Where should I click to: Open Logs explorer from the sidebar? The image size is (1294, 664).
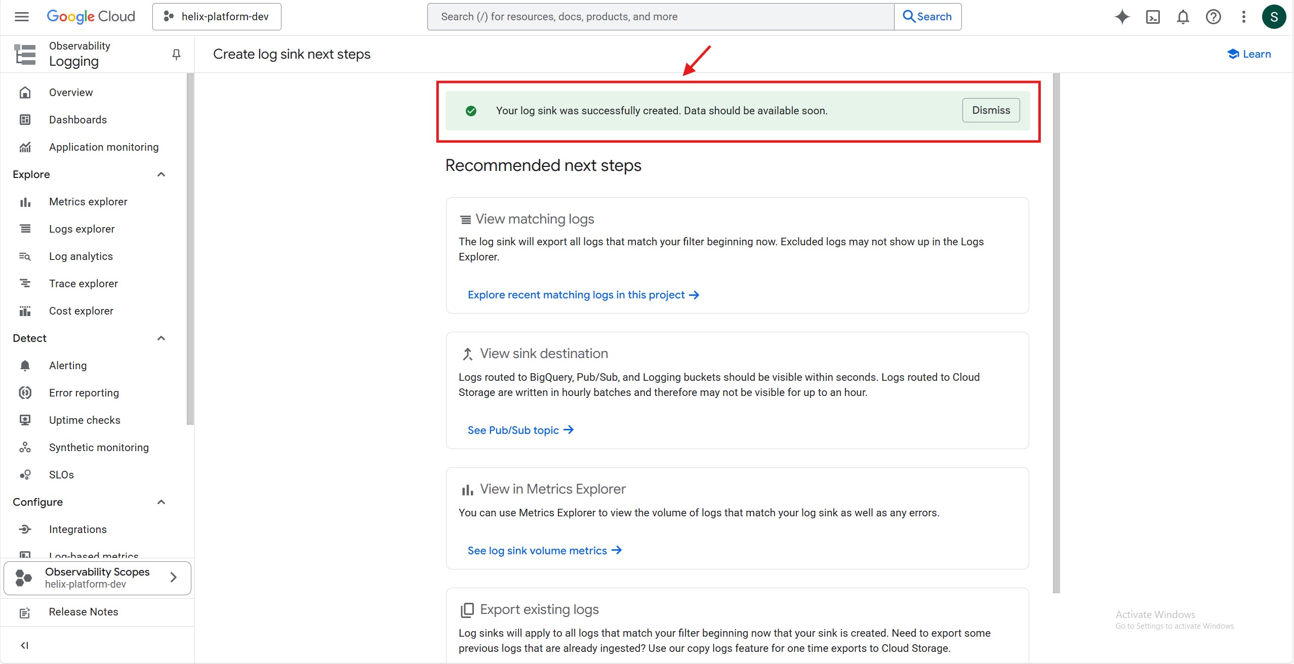(x=82, y=229)
